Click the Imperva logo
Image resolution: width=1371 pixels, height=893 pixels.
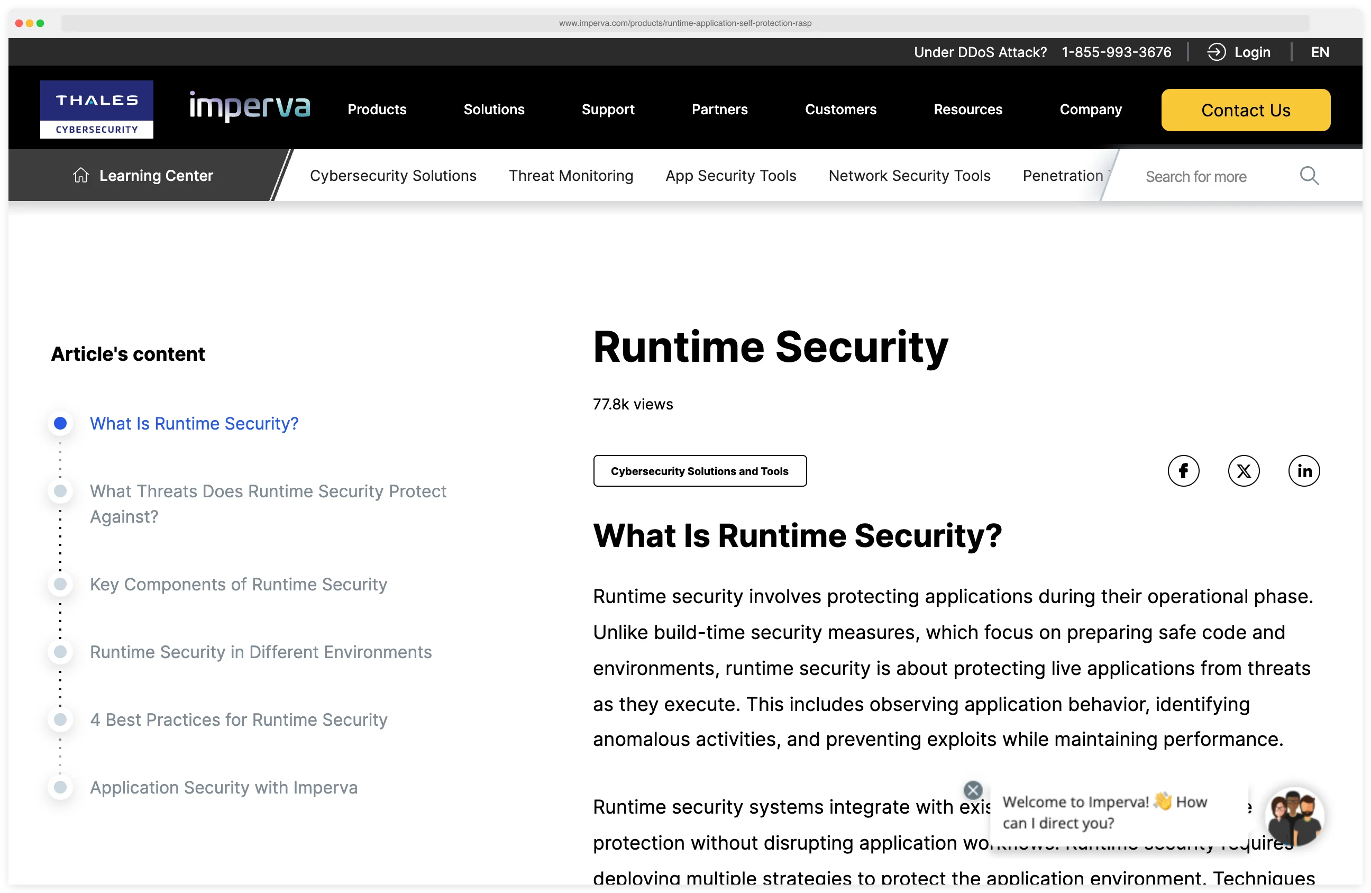point(250,108)
